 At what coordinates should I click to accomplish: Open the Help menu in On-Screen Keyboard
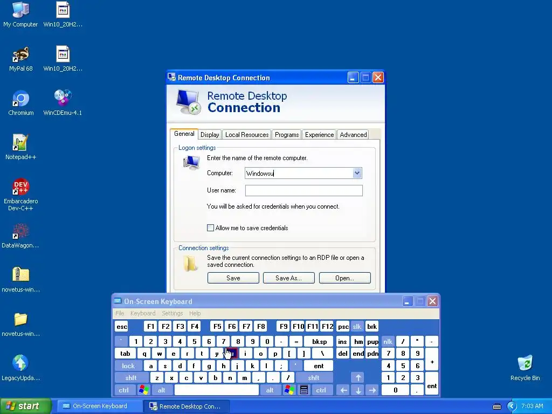pyautogui.click(x=195, y=313)
